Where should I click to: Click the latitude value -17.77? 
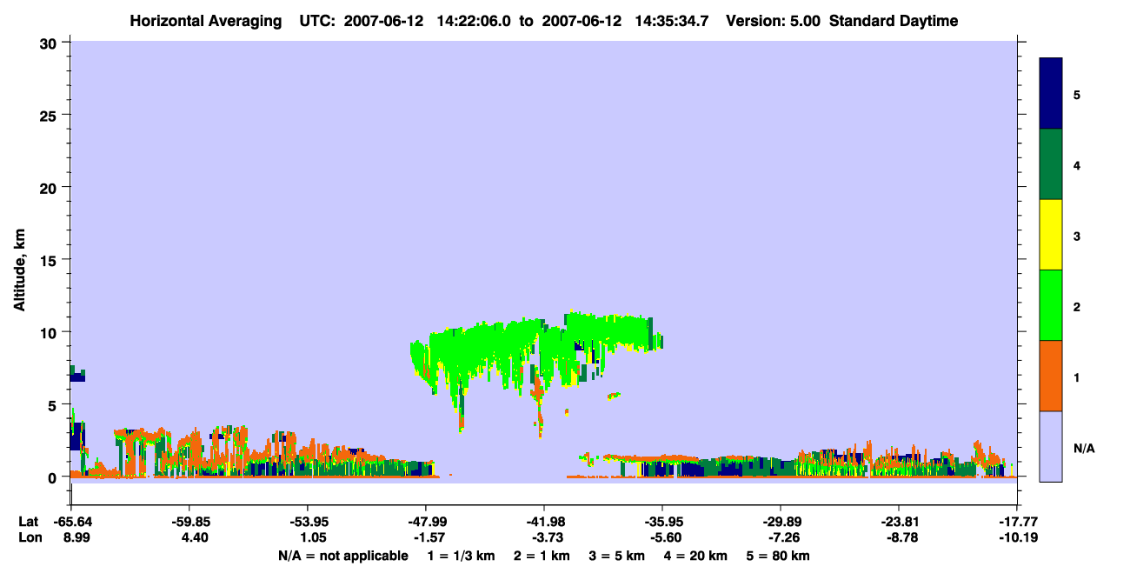1017,522
